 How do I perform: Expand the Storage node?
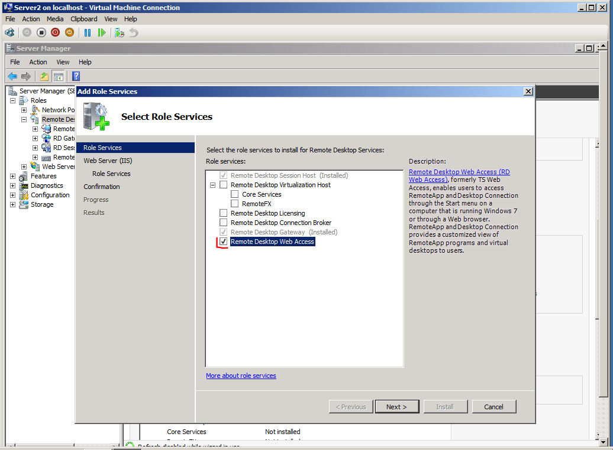(12, 204)
